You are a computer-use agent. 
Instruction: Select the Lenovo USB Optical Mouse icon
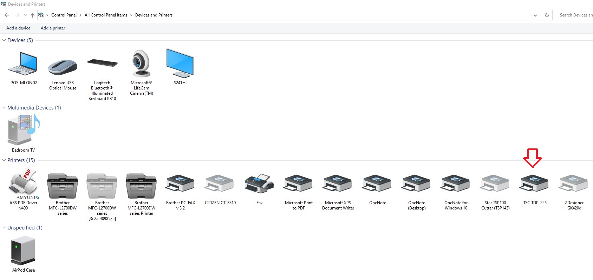click(x=63, y=67)
